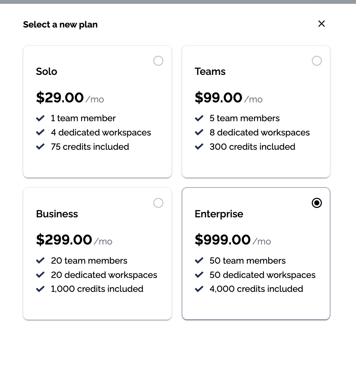
Task: Select the Teams plan radio button
Action: [x=317, y=61]
